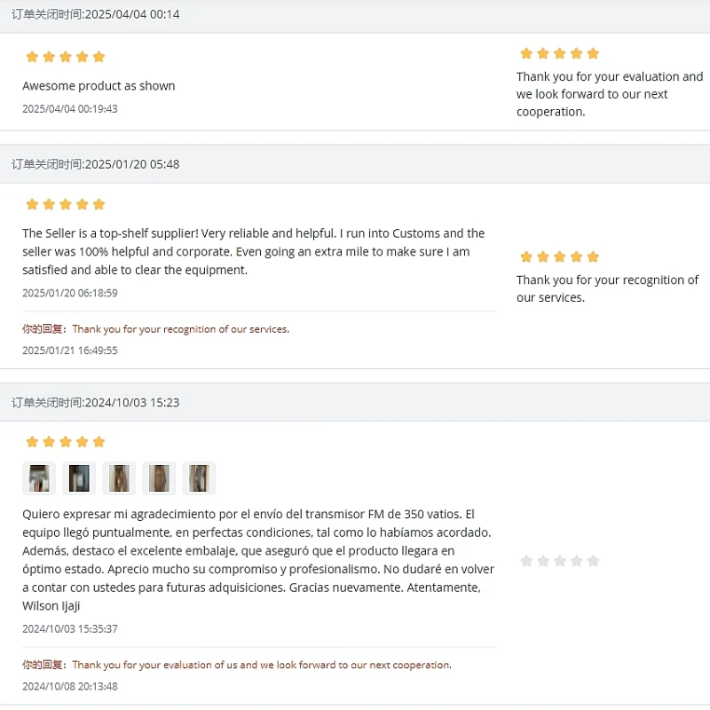Click fifth empty gray star beside Spanish review
This screenshot has height=710, width=710.
pyautogui.click(x=593, y=561)
